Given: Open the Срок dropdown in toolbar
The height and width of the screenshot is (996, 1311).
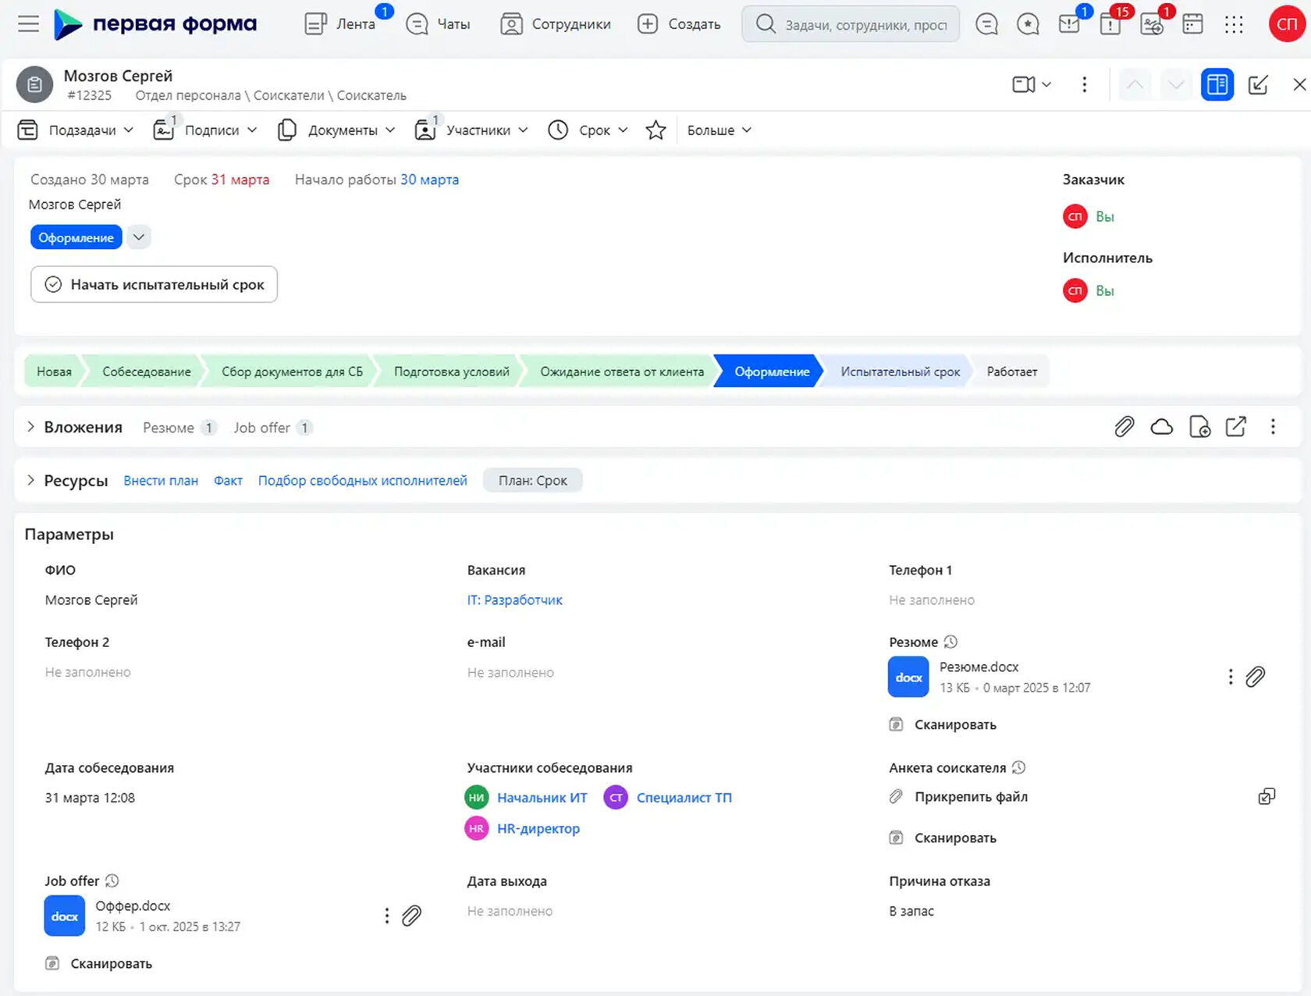Looking at the screenshot, I should (x=588, y=130).
